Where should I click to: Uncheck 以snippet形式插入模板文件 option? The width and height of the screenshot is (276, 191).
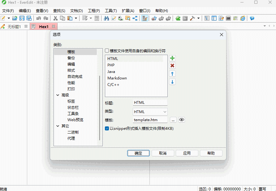point(107,128)
